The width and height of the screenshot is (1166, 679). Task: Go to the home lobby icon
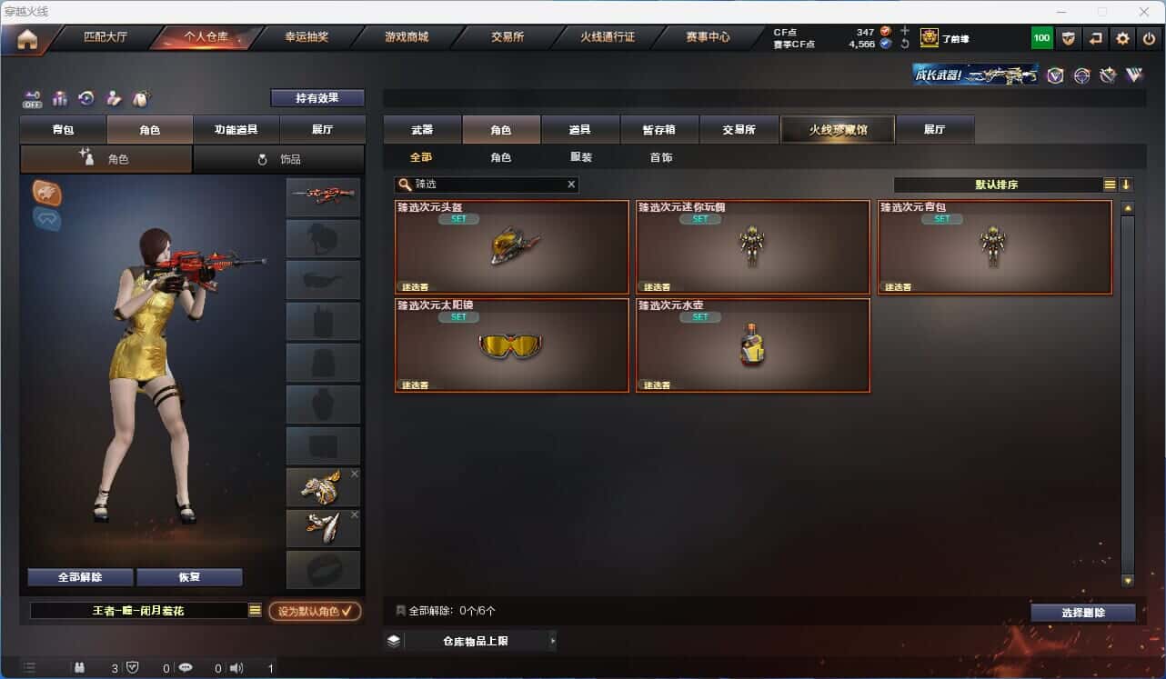pos(27,38)
